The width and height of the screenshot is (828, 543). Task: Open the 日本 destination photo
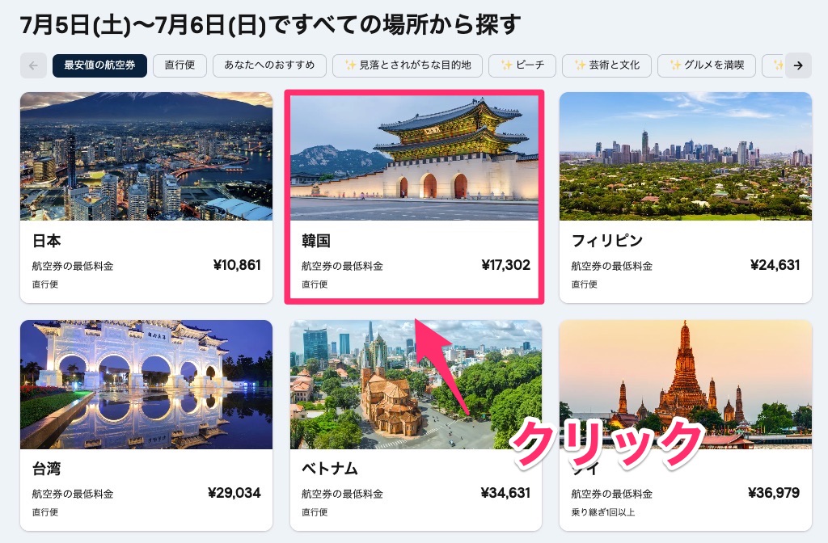[146, 156]
